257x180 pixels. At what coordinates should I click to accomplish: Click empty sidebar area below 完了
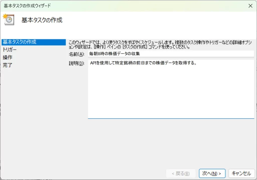(x=33, y=113)
